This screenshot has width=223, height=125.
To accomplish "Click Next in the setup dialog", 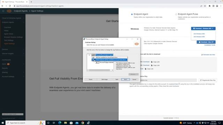I will point(125,80).
